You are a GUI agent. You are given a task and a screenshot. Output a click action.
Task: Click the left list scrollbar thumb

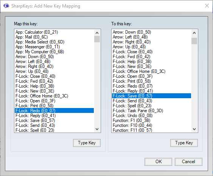97,39
